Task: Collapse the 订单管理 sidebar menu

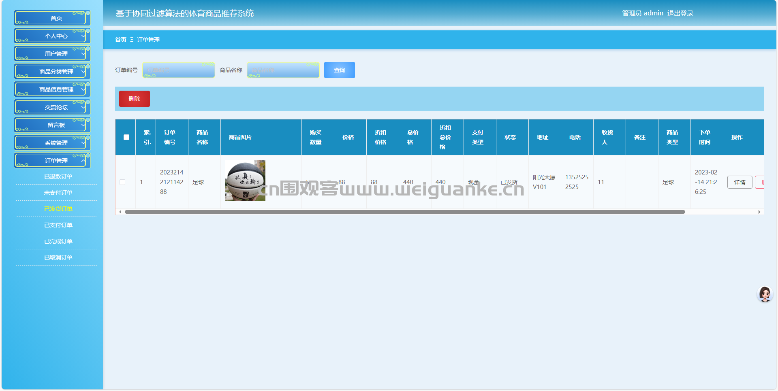Action: [52, 161]
